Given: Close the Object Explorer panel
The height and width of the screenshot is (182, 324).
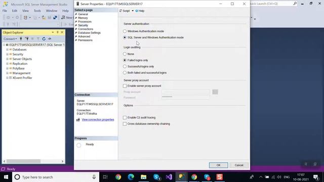Looking at the screenshot, I should (62, 32).
